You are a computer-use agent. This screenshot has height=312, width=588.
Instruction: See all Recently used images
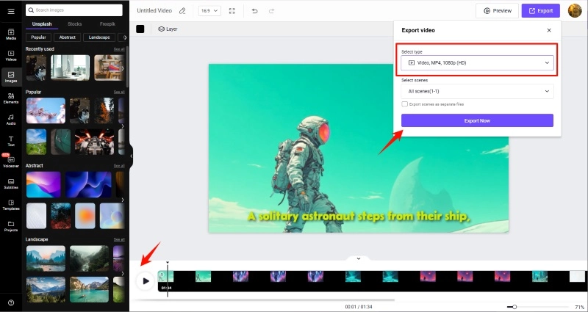click(119, 49)
